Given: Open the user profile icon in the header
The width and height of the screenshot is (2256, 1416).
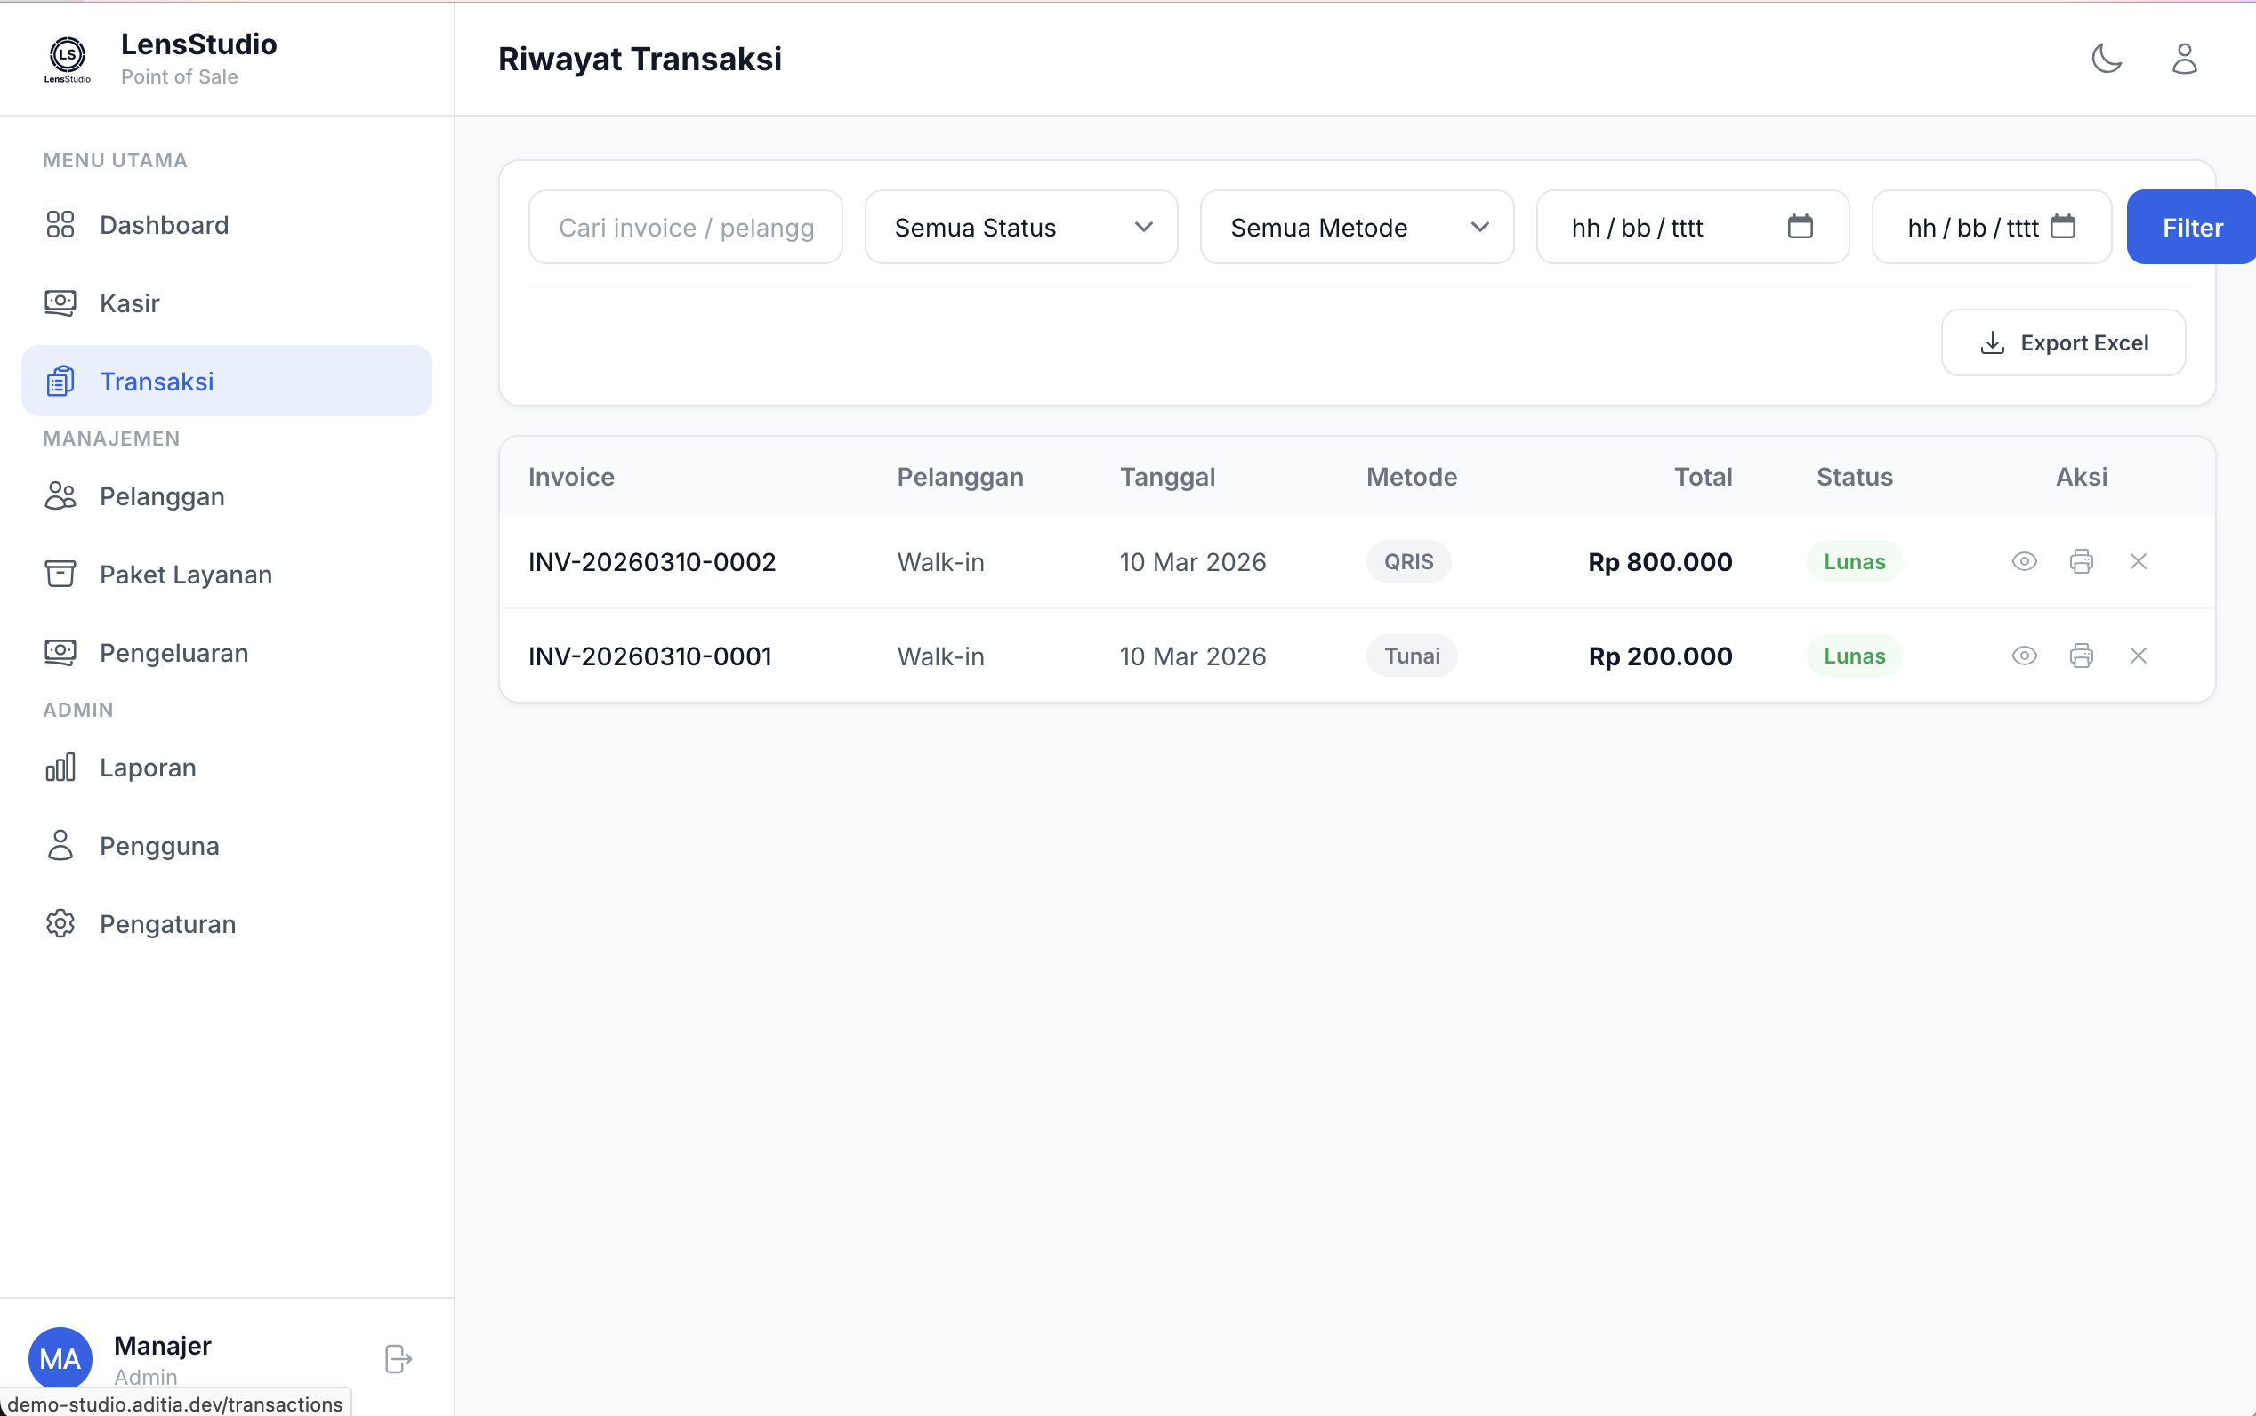Looking at the screenshot, I should pyautogui.click(x=2184, y=58).
